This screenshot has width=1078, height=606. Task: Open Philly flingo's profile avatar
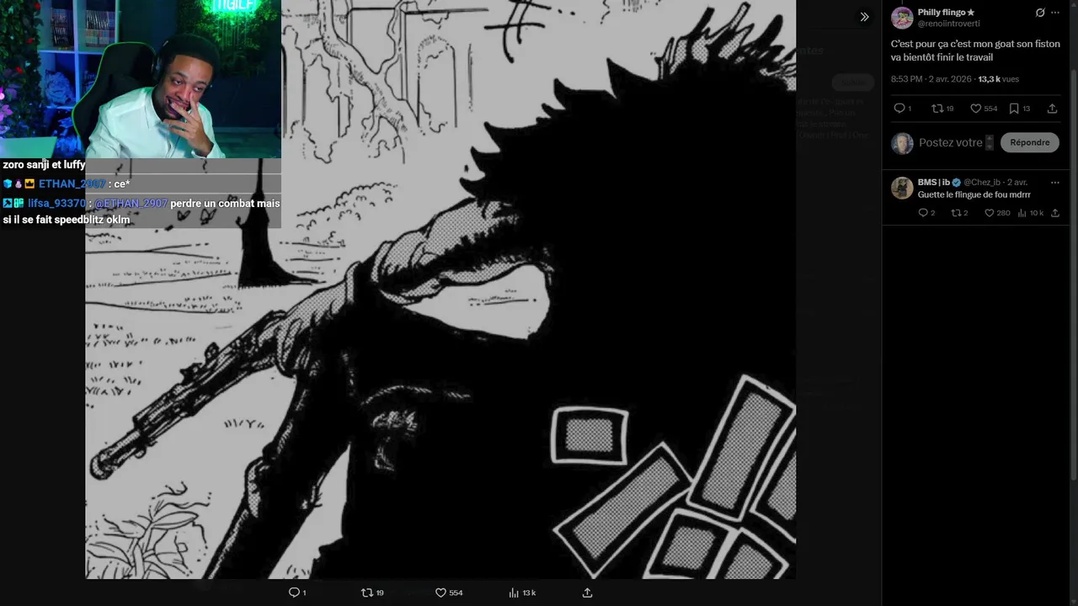click(x=902, y=18)
